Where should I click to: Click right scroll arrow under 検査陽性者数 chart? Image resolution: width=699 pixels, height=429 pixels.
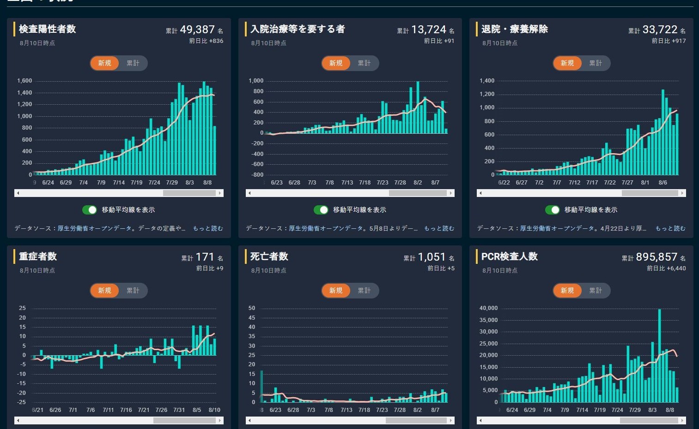pos(220,193)
